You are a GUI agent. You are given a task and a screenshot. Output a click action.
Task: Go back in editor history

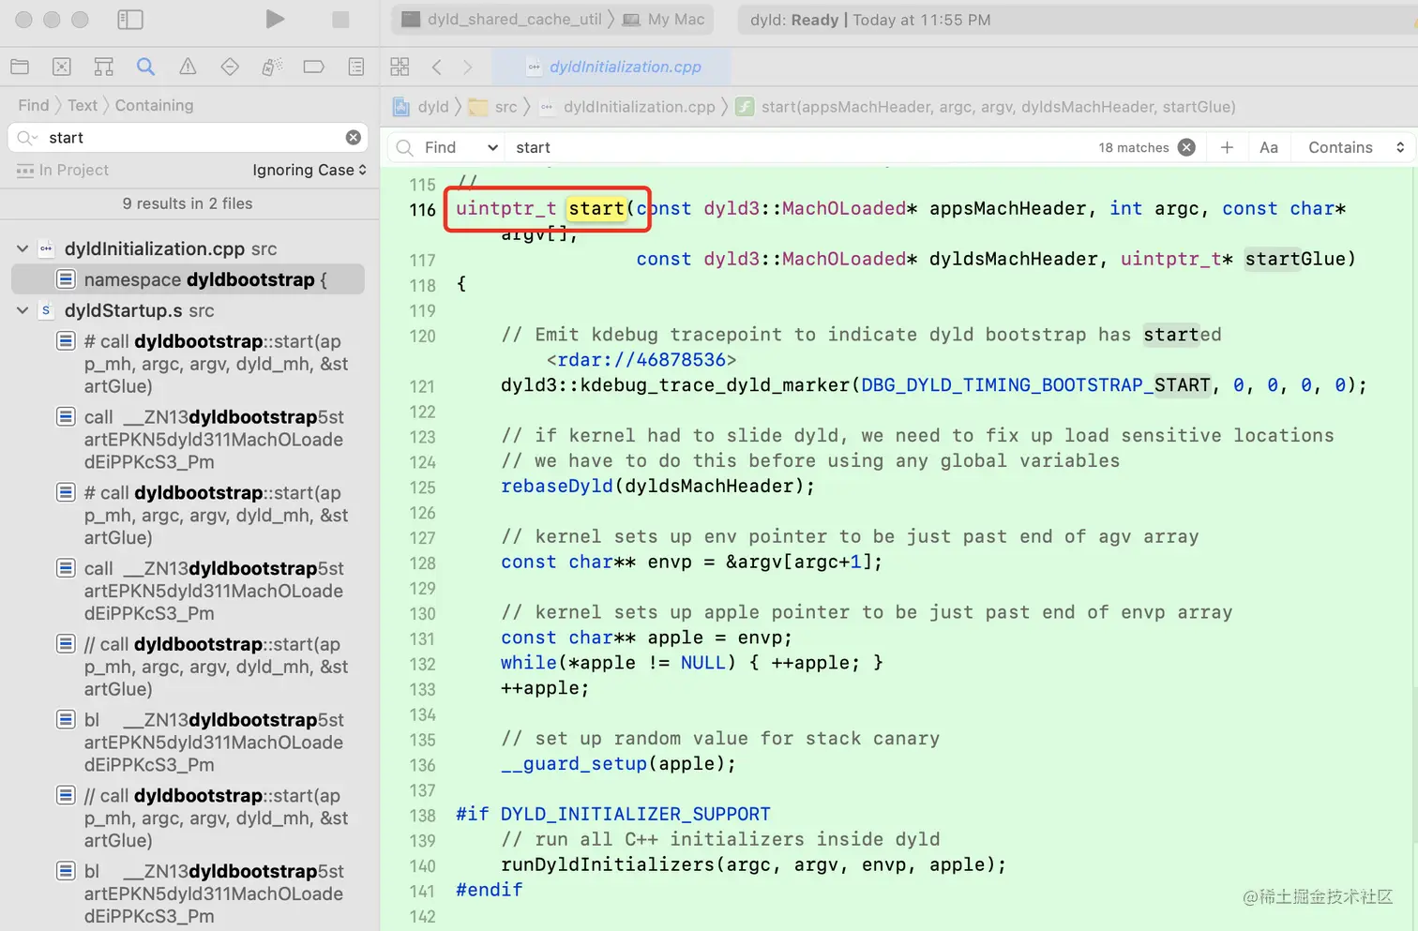click(x=437, y=67)
